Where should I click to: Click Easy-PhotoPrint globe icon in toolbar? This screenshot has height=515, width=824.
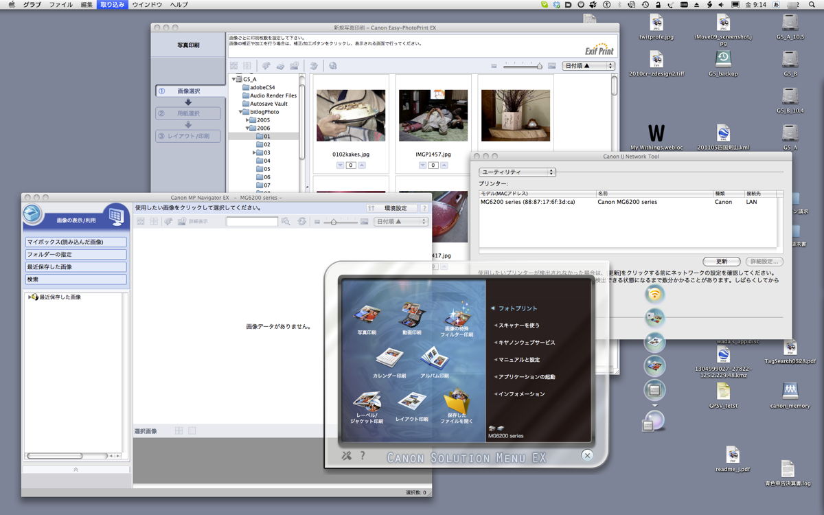[333, 66]
